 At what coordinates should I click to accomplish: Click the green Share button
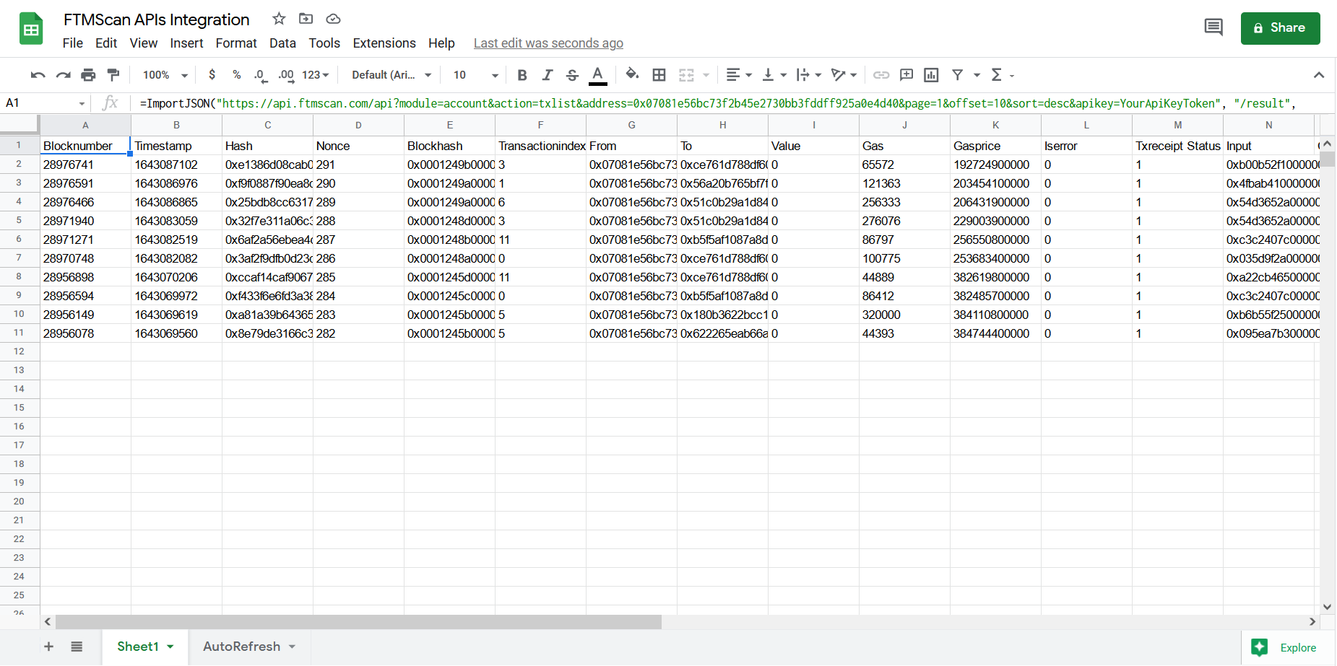click(x=1280, y=28)
